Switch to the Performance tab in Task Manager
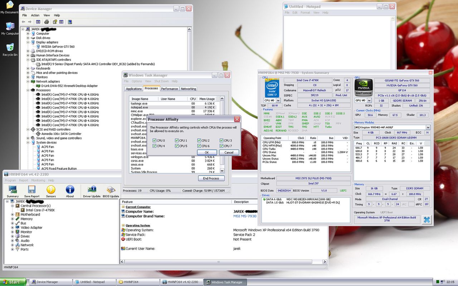The width and height of the screenshot is (458, 286). 169,89
